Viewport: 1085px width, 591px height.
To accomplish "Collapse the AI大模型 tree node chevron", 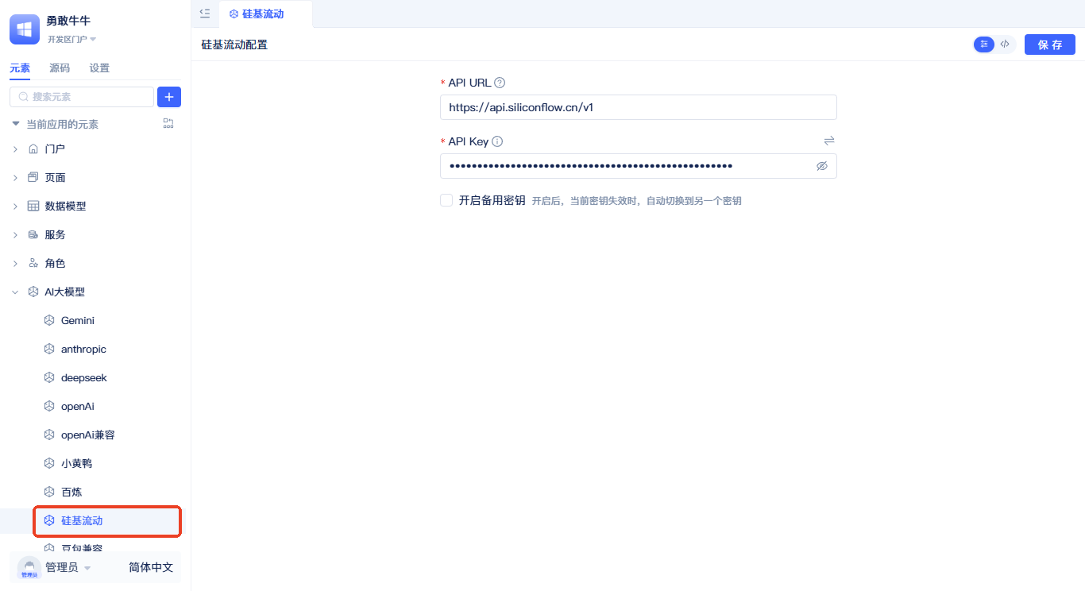I will 15,292.
